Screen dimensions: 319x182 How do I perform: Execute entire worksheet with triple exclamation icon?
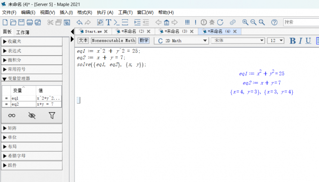tap(187, 22)
